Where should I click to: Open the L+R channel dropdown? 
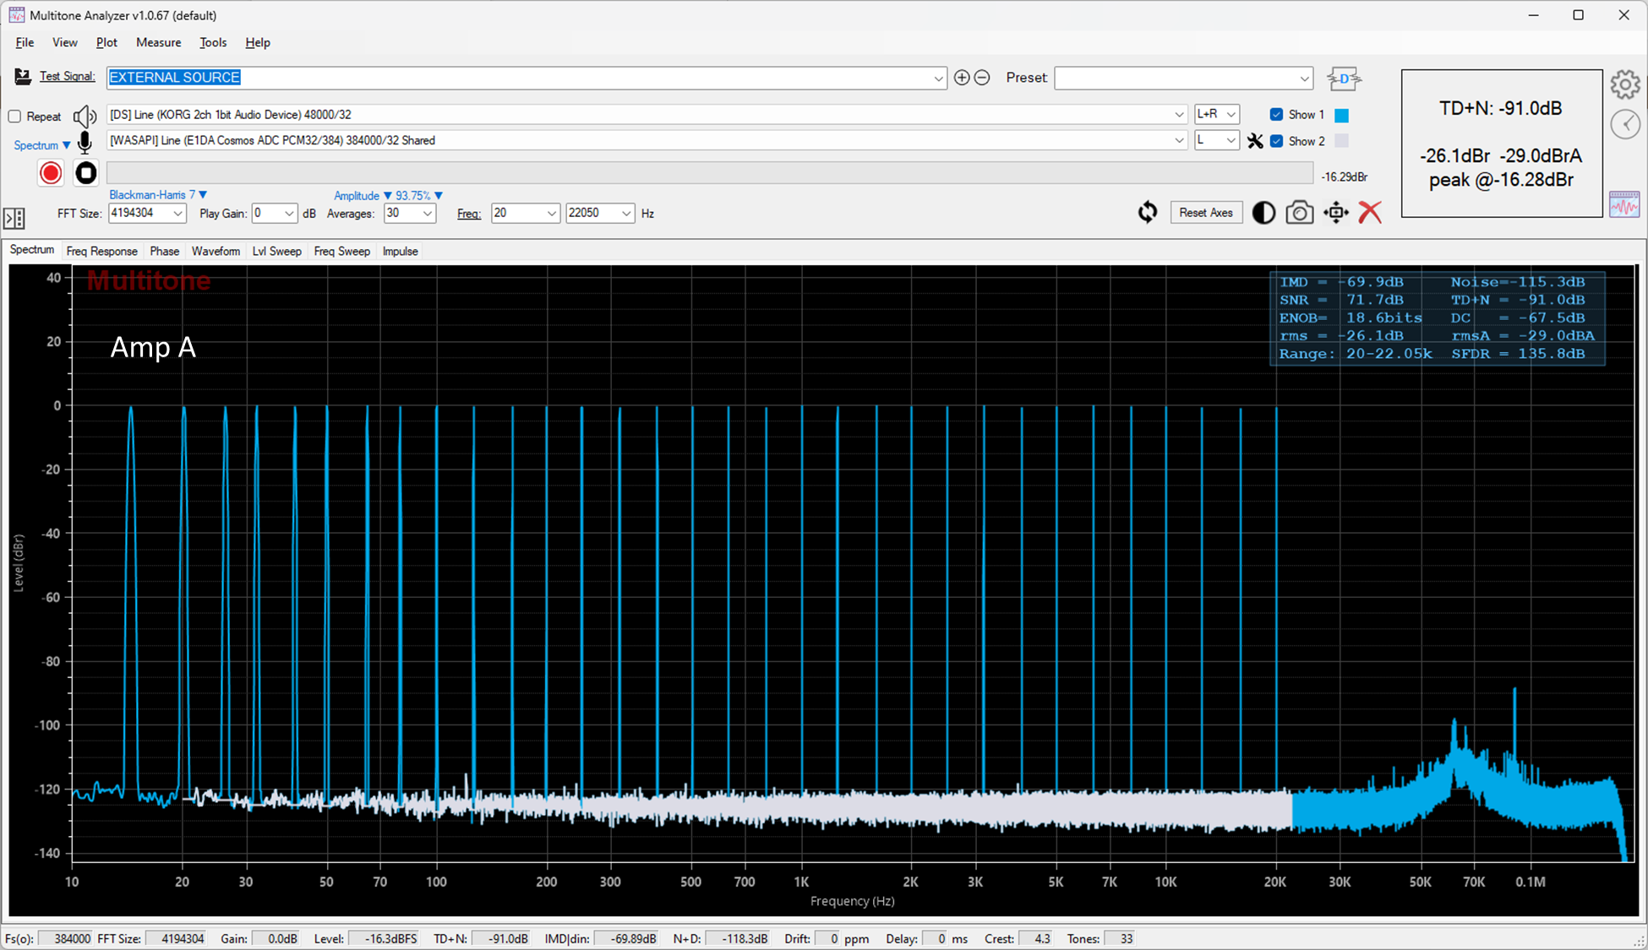tap(1231, 115)
